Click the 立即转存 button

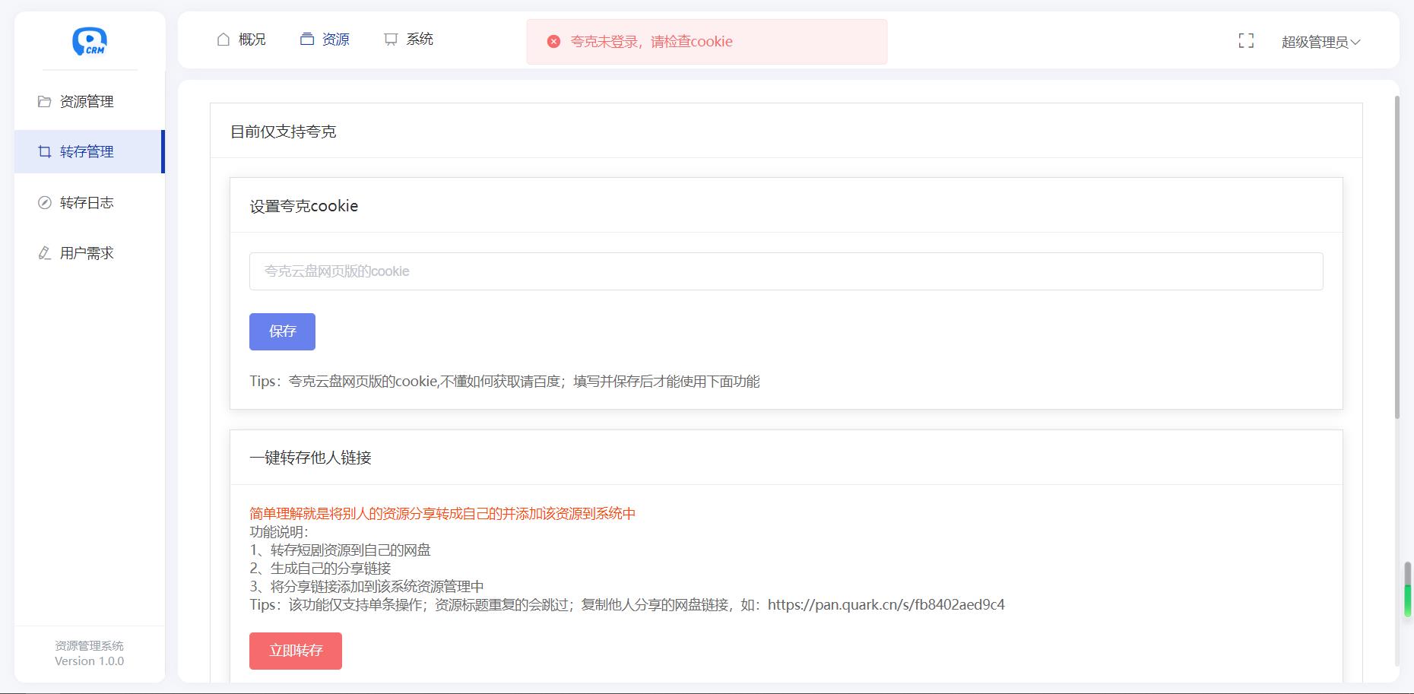[x=296, y=651]
